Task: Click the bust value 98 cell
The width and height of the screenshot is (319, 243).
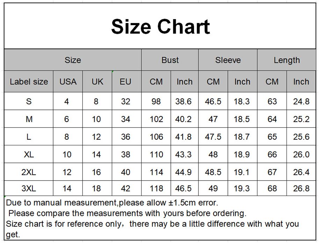Action: pos(156,101)
